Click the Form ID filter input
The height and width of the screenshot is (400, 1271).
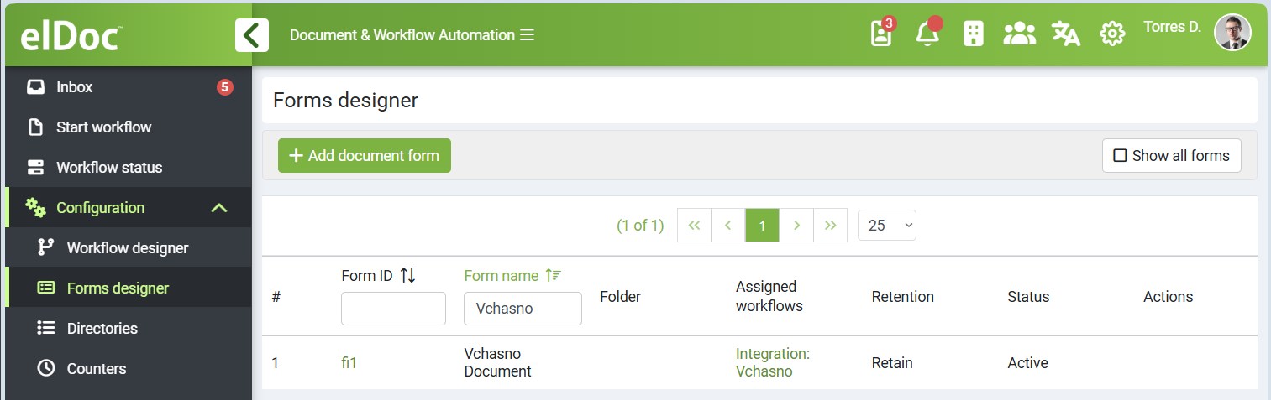click(x=393, y=309)
